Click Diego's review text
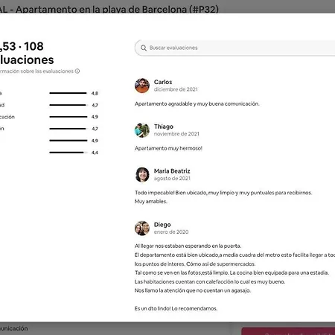 (x=234, y=277)
